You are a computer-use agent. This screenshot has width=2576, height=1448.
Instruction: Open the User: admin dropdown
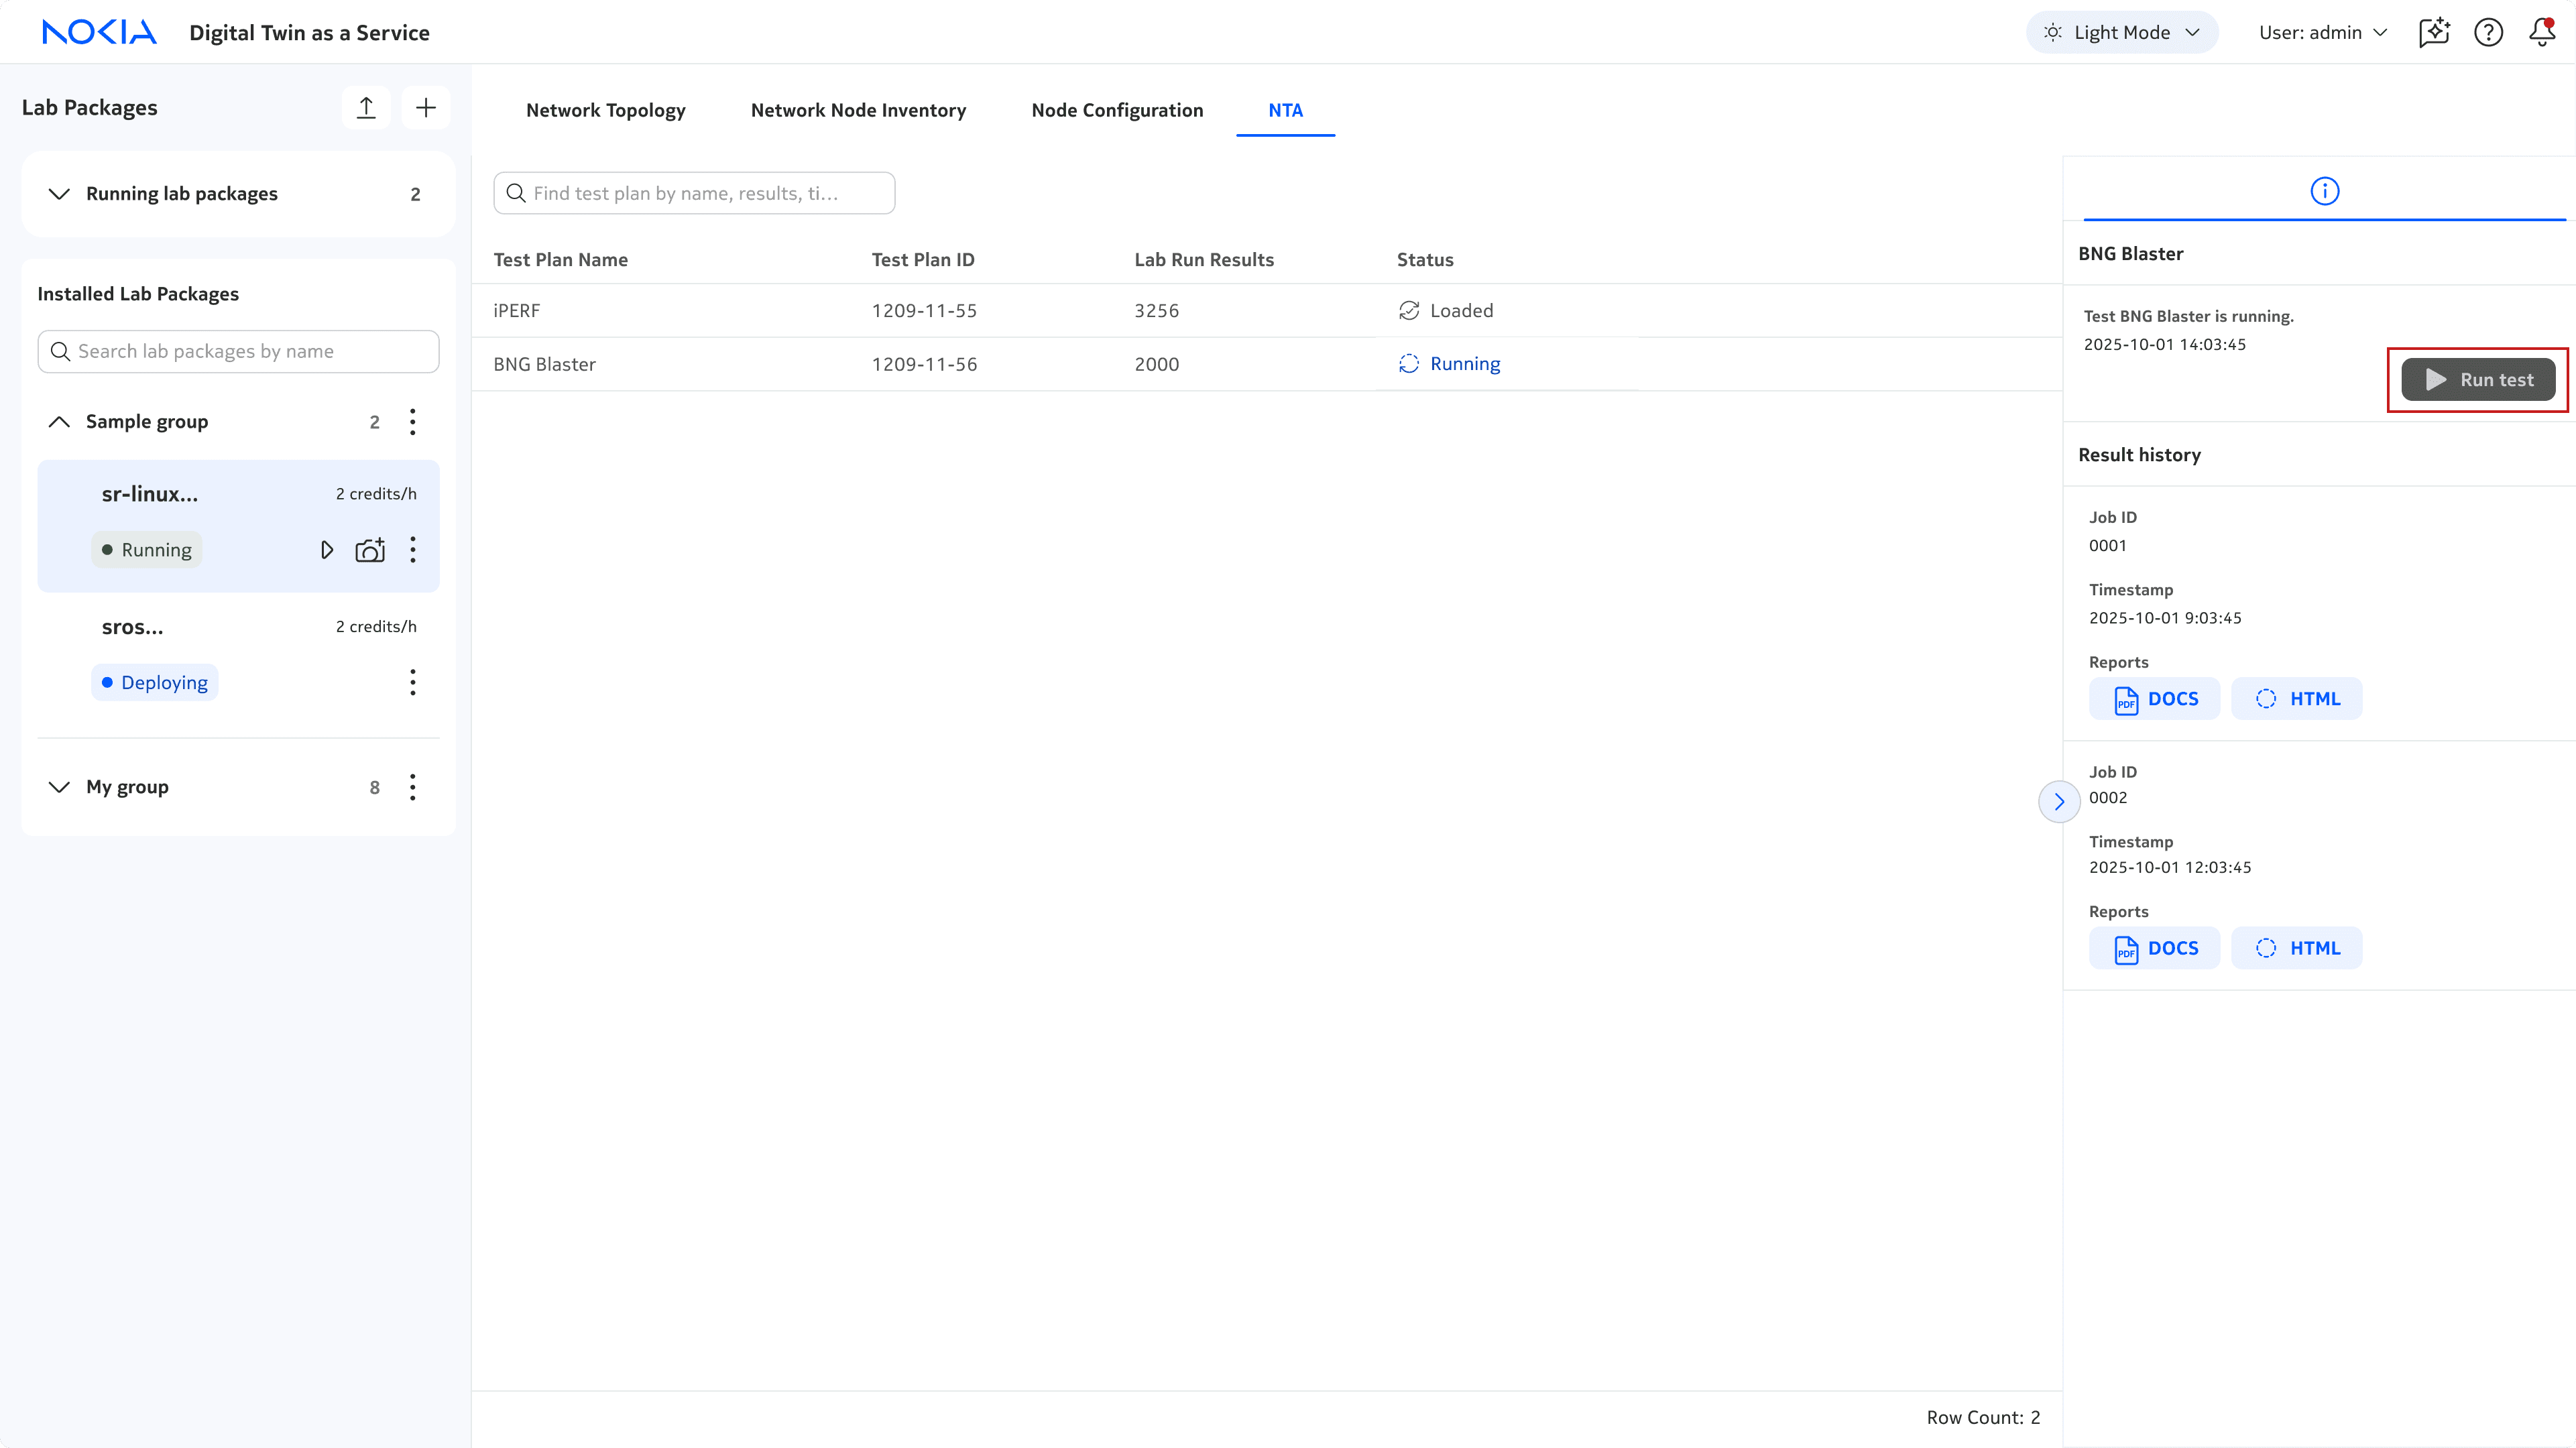2323,32
